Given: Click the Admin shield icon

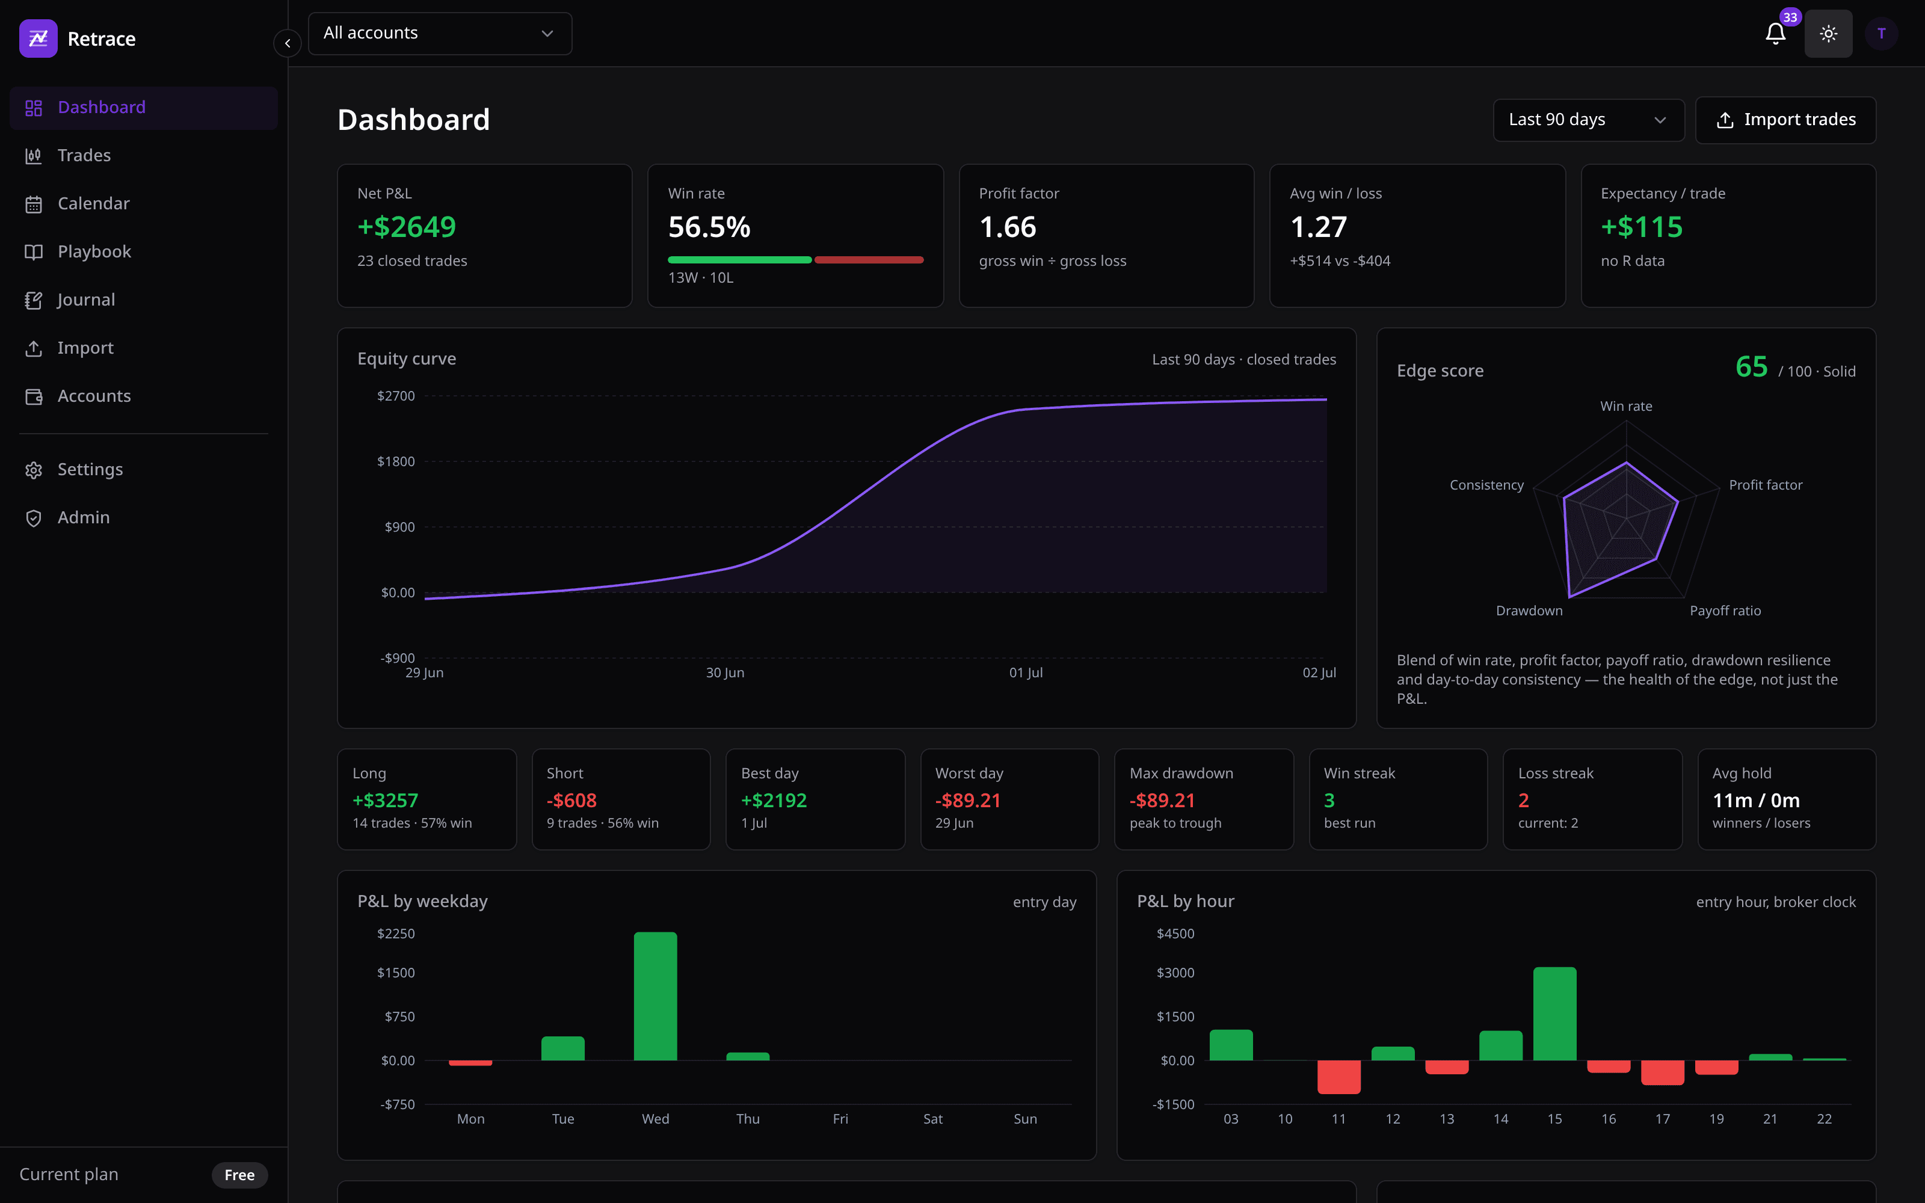Looking at the screenshot, I should (x=34, y=518).
